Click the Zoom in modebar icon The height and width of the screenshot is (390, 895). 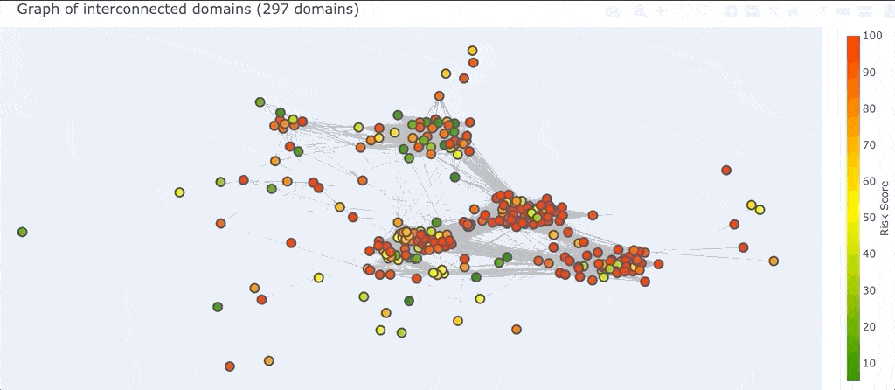[732, 11]
